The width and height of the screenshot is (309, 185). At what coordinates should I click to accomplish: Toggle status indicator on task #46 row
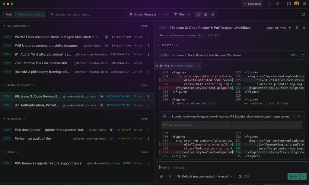(x=107, y=46)
